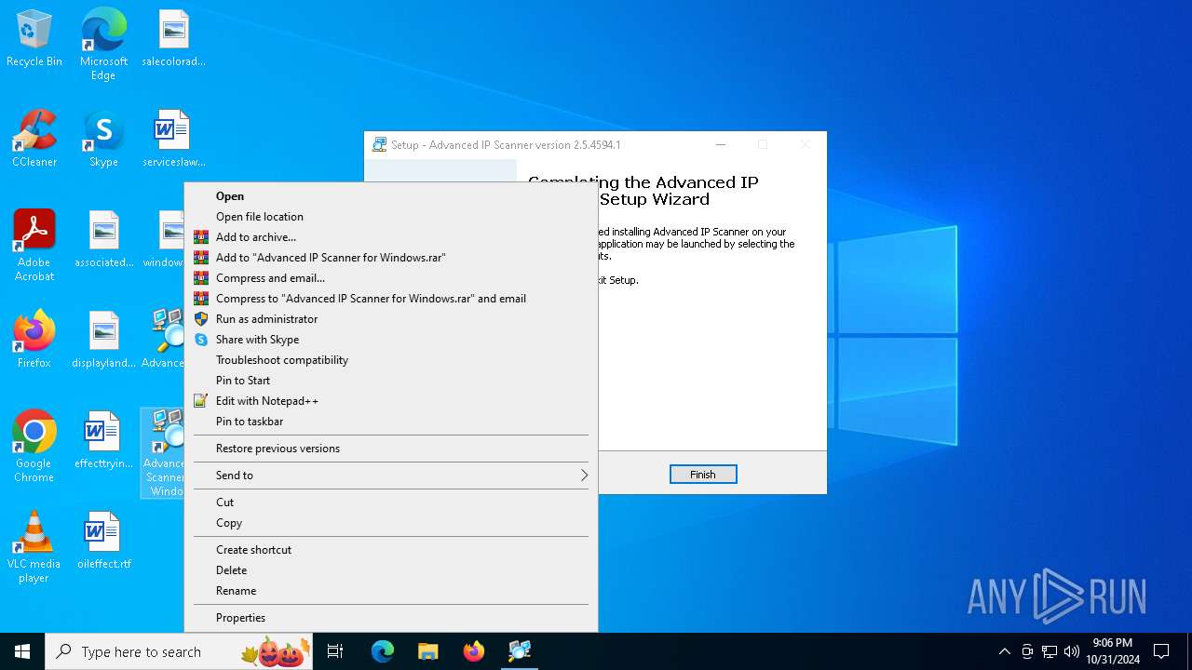
Task: Select Add to archive... option
Action: [x=391, y=237]
